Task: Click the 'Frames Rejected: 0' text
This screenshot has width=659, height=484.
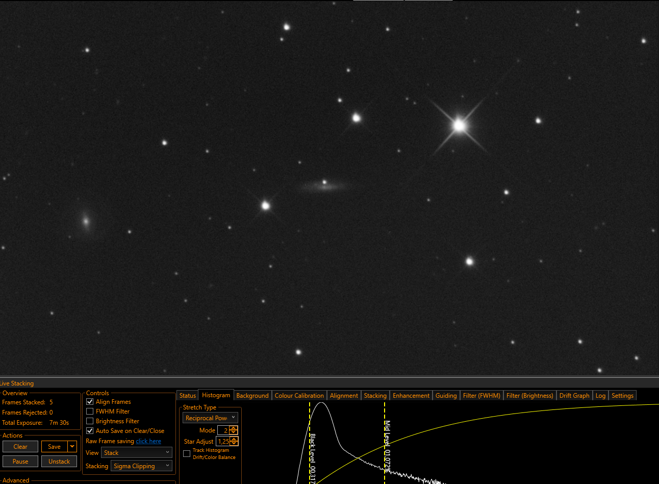Action: pyautogui.click(x=28, y=413)
